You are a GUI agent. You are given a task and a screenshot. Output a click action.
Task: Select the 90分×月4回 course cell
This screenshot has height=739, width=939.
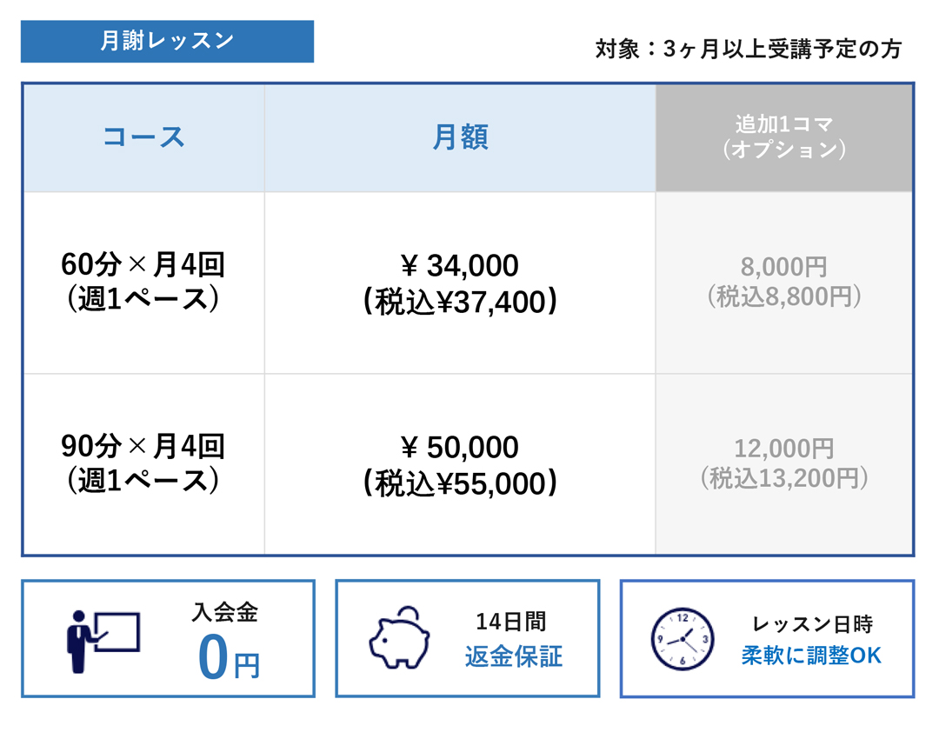(143, 464)
